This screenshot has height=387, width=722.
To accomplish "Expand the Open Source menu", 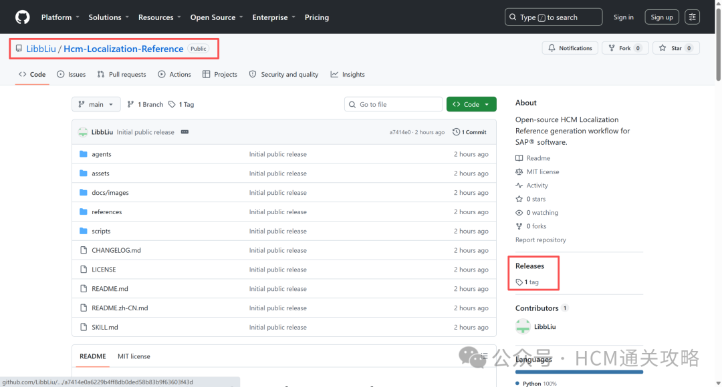I will click(217, 17).
